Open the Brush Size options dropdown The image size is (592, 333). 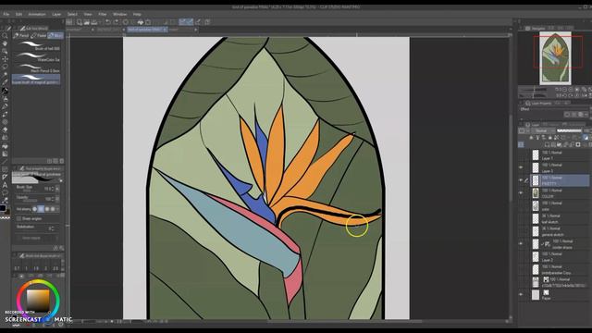pyautogui.click(x=57, y=189)
